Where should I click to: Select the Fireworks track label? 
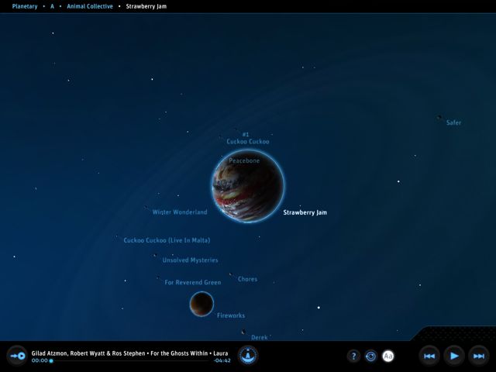[x=231, y=315]
